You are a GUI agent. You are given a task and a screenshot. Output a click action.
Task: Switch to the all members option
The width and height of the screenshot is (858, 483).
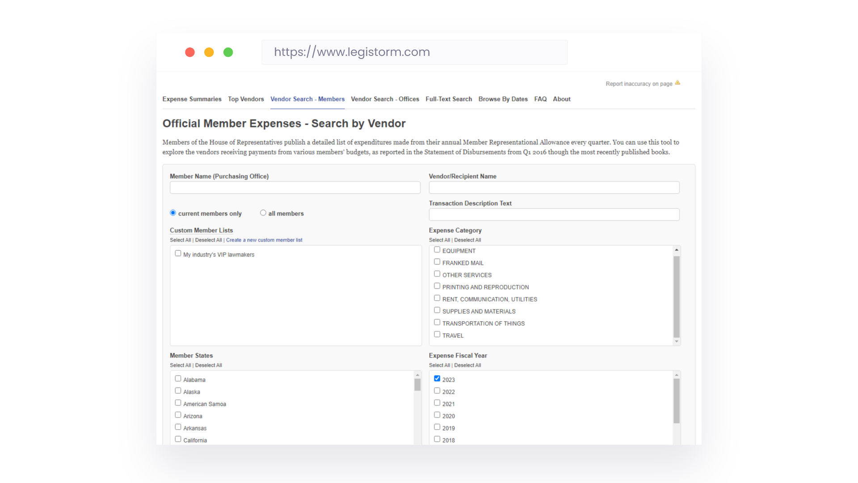(x=263, y=213)
